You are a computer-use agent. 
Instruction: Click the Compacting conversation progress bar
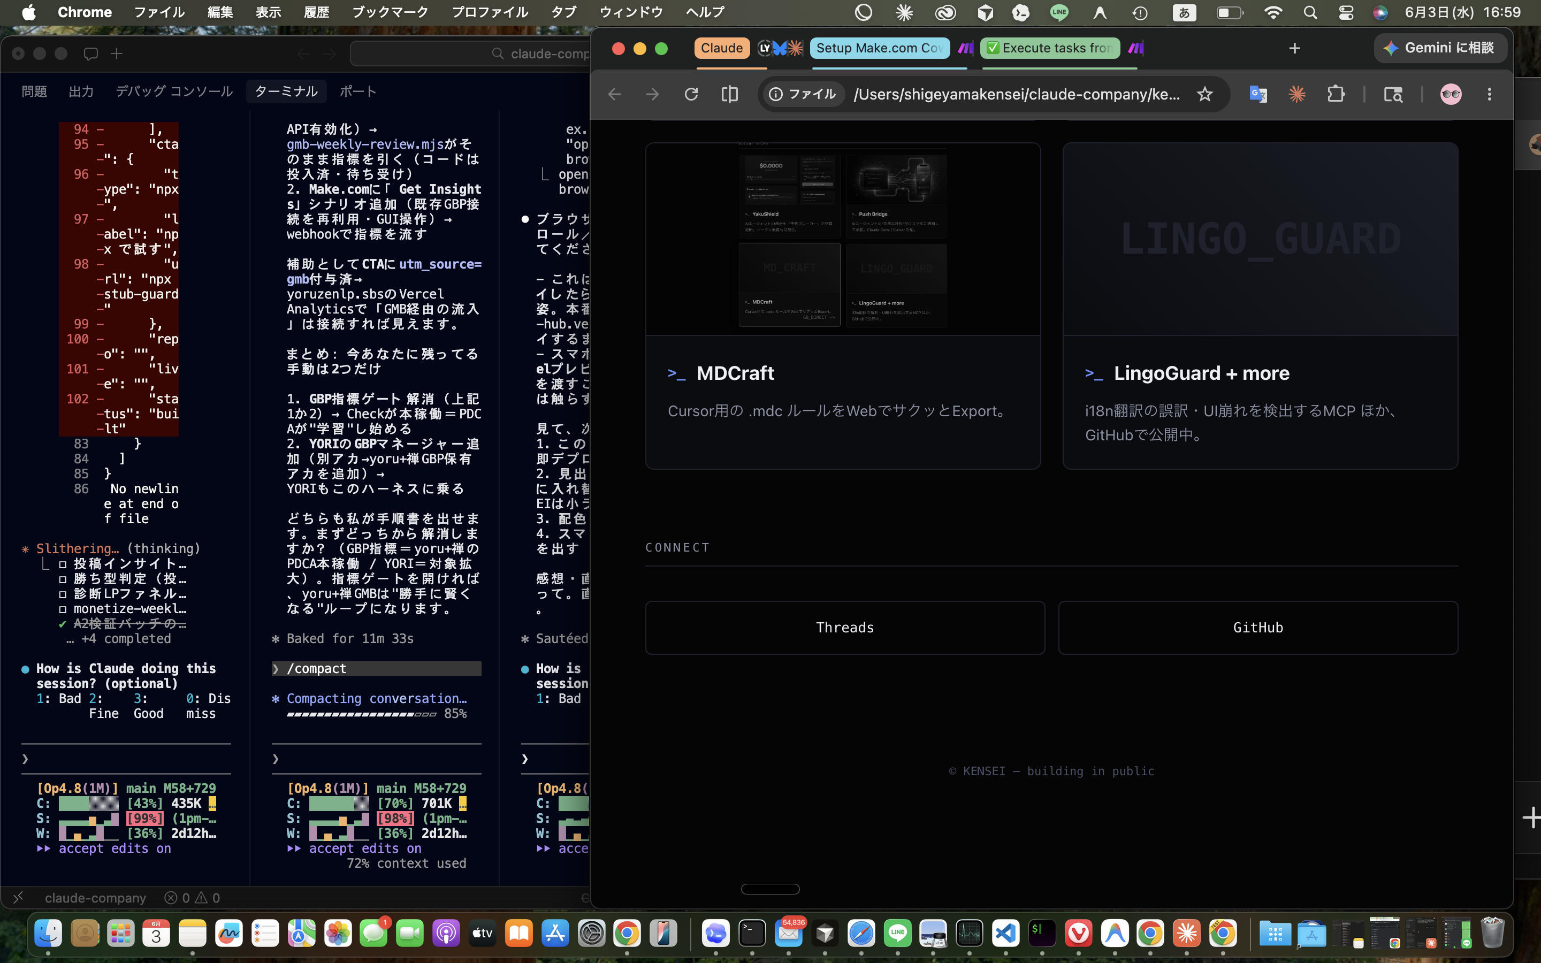pyautogui.click(x=361, y=715)
